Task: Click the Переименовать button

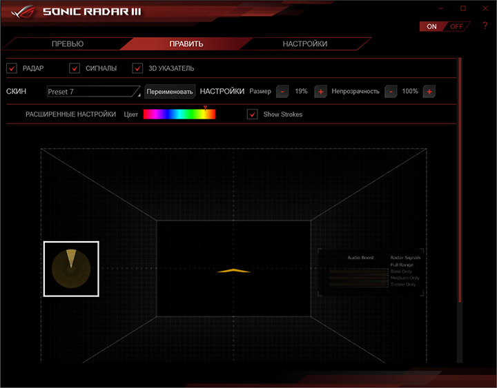Action: [x=170, y=92]
